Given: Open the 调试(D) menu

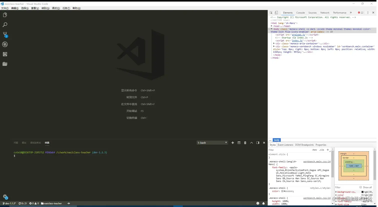Looking at the screenshot, I should 56,8.
